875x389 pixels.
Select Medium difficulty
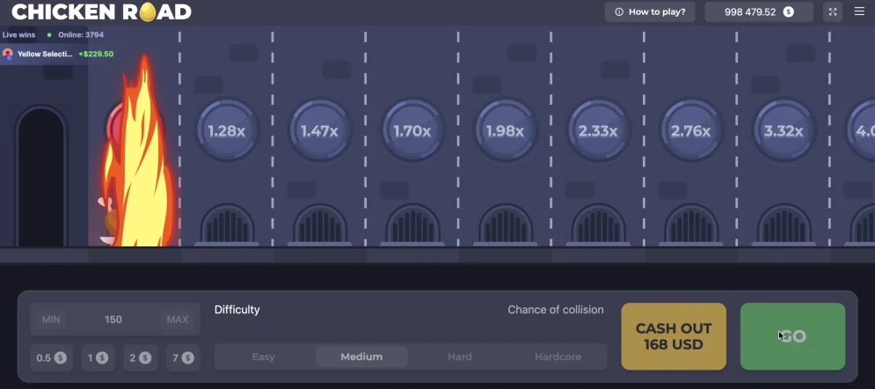(x=361, y=356)
